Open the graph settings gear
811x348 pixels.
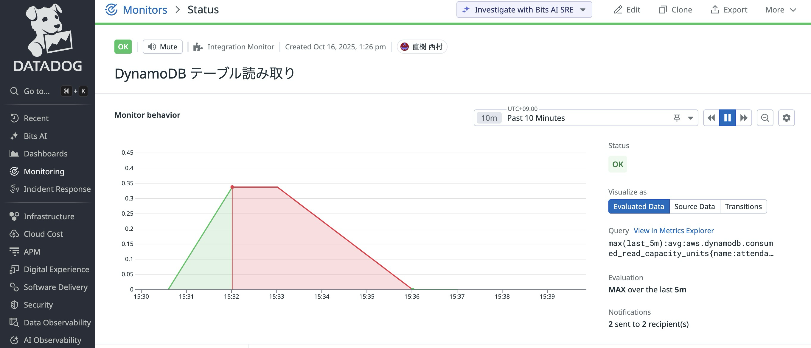click(x=787, y=117)
